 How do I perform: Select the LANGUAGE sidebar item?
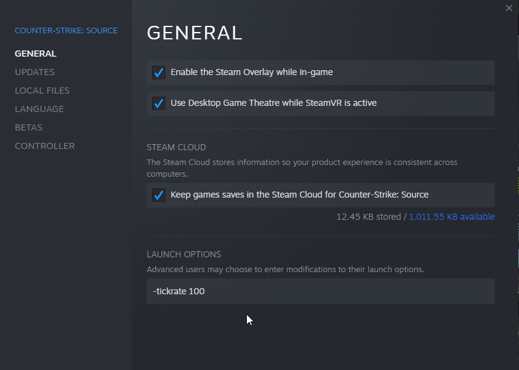(39, 109)
